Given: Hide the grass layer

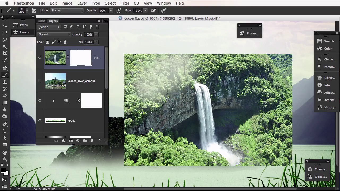Looking at the screenshot, I should [x=40, y=121].
